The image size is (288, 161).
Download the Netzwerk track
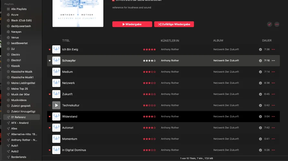pos(260,83)
